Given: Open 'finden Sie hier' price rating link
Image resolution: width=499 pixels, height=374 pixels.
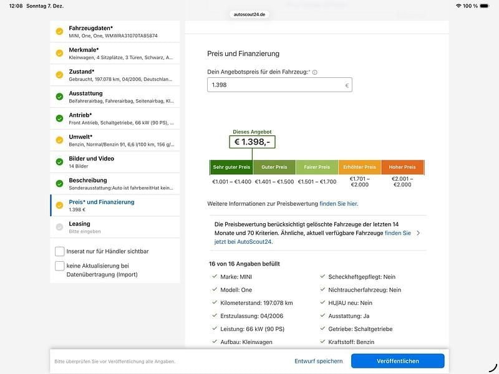Looking at the screenshot, I should (339, 204).
